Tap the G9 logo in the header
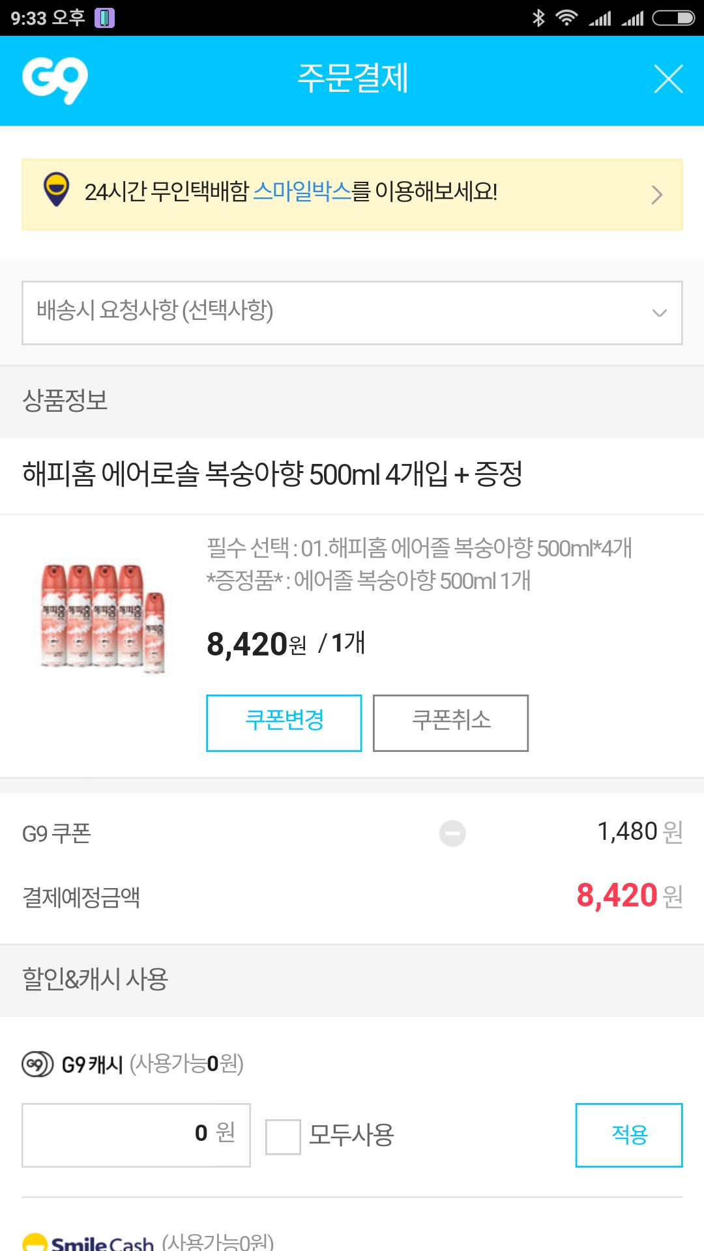The width and height of the screenshot is (704, 1251). pyautogui.click(x=55, y=80)
